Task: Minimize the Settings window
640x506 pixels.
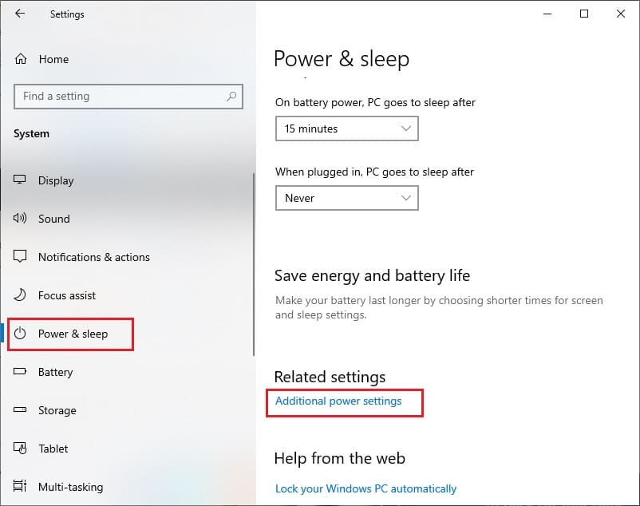Action: pyautogui.click(x=547, y=14)
